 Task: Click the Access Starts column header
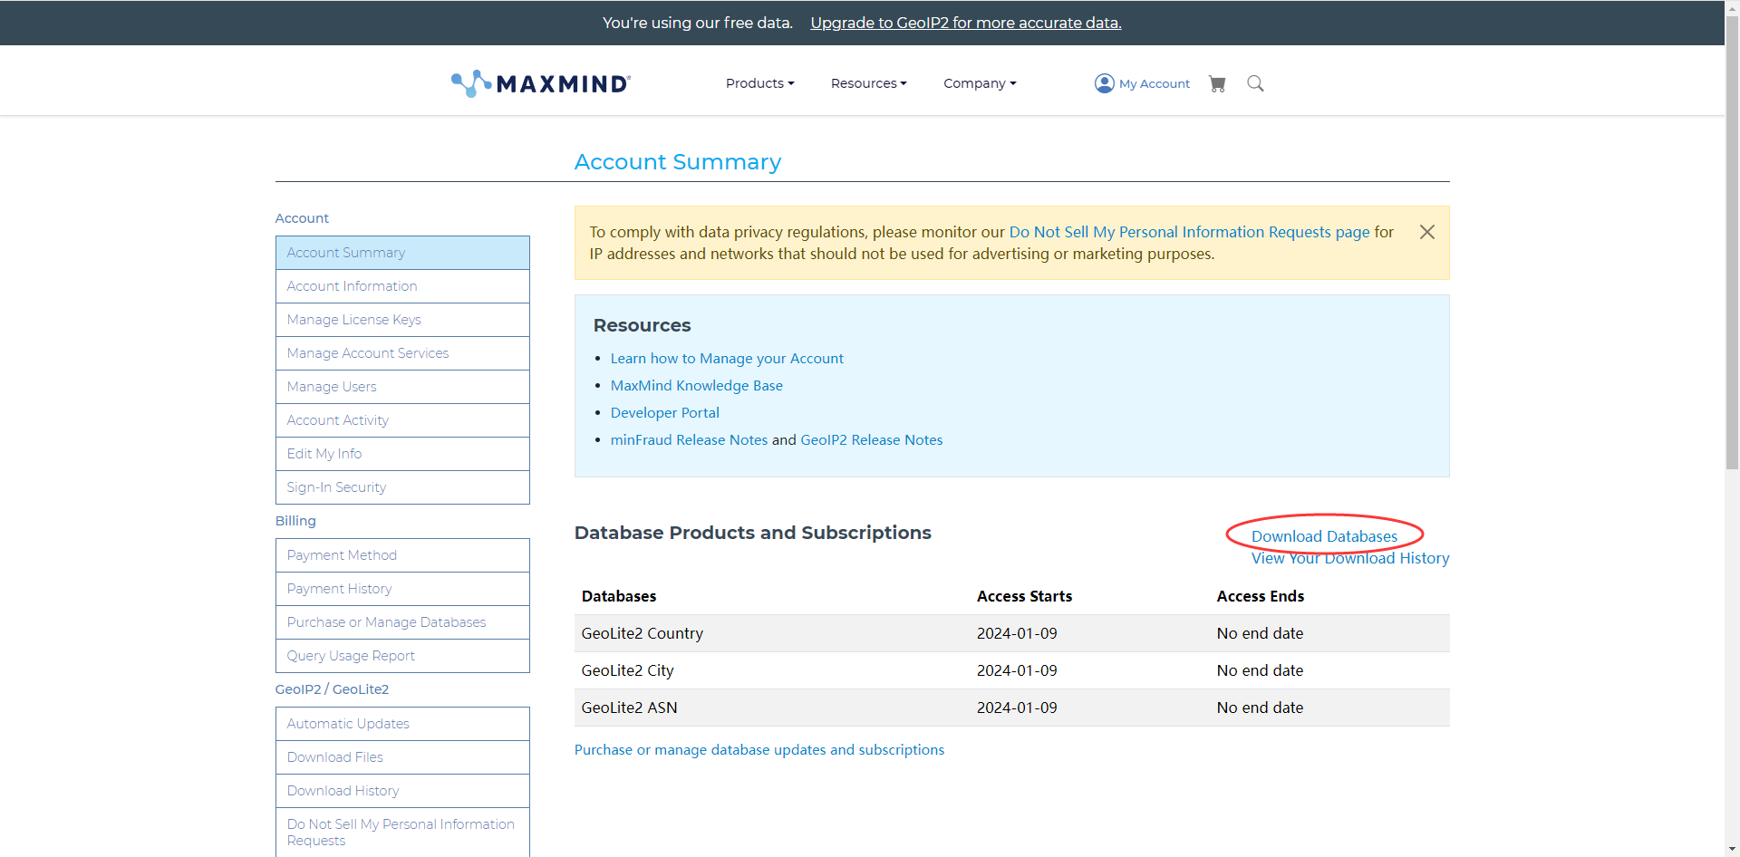[1024, 596]
